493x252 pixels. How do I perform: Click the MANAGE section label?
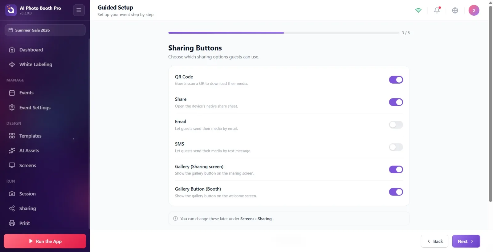(15, 80)
